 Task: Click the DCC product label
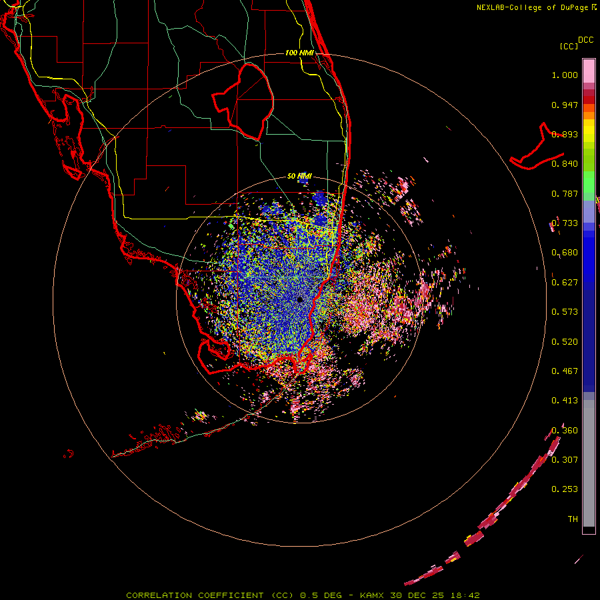click(585, 40)
